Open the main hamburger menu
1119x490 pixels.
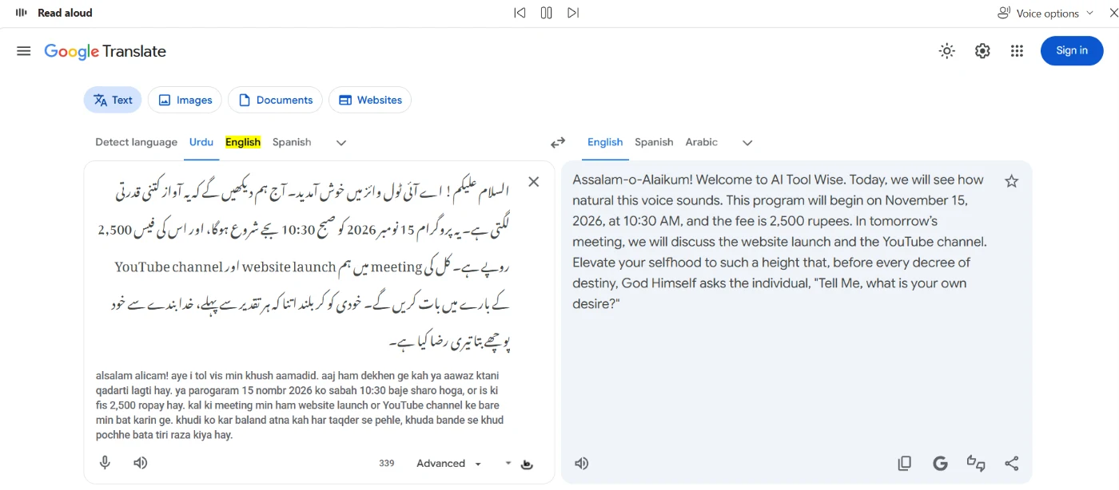click(24, 51)
